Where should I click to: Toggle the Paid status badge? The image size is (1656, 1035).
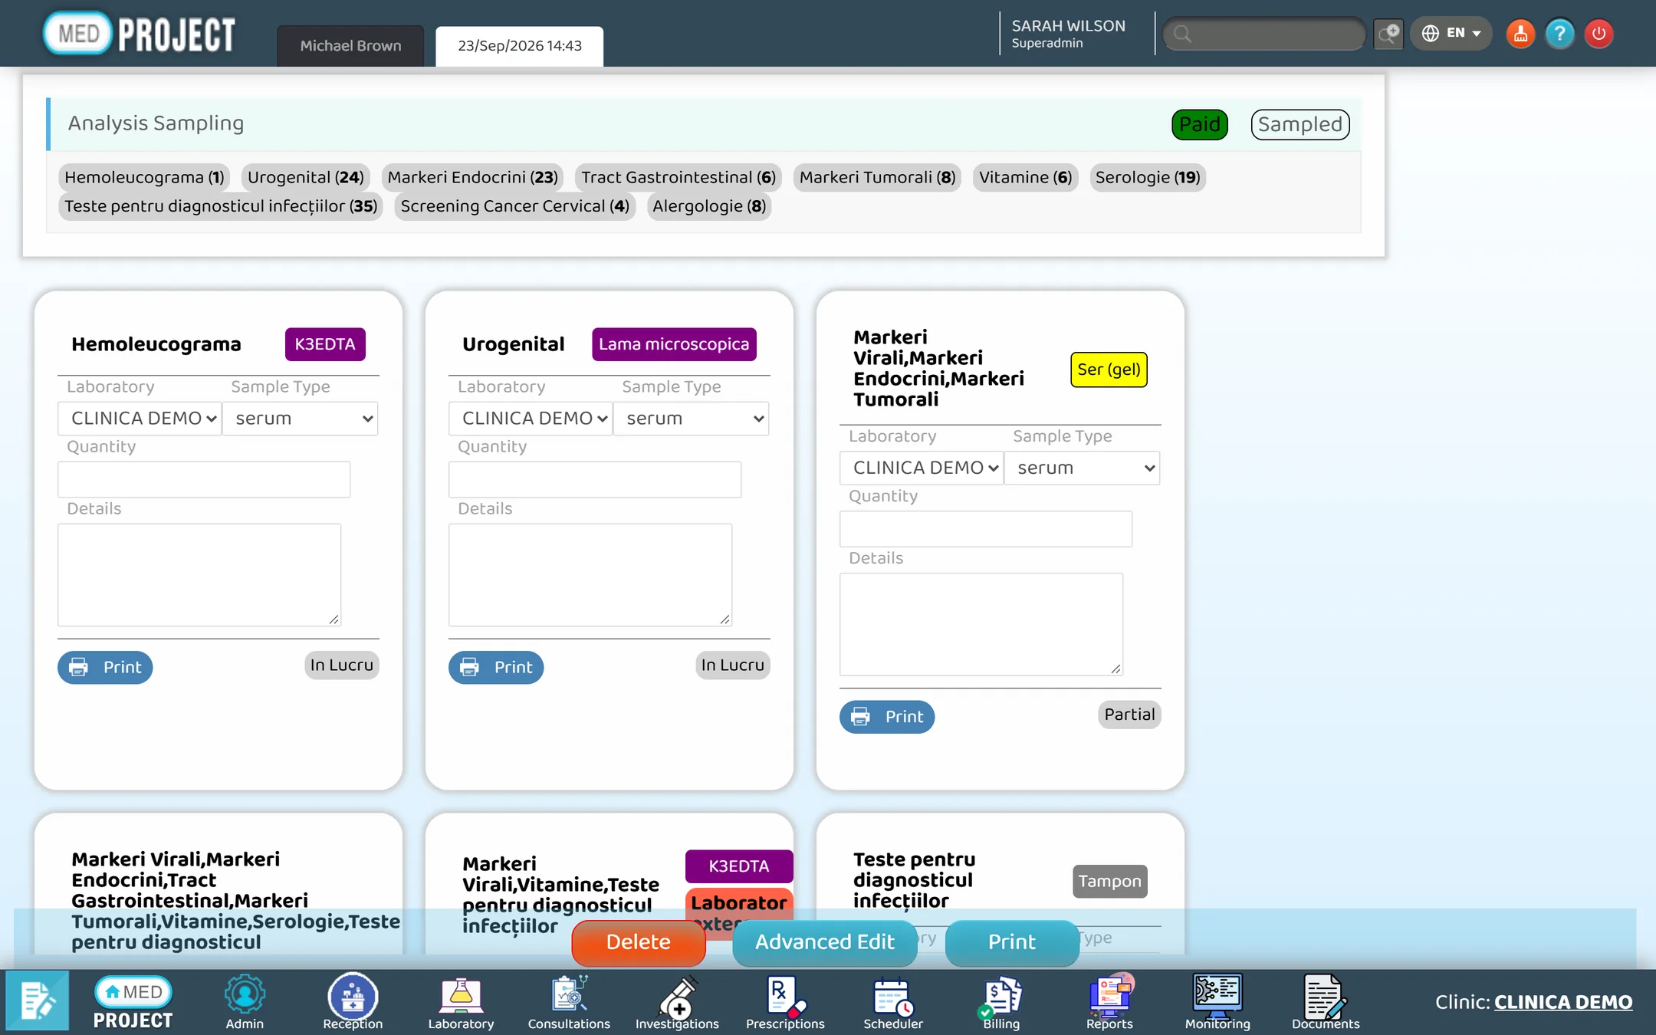coord(1200,124)
